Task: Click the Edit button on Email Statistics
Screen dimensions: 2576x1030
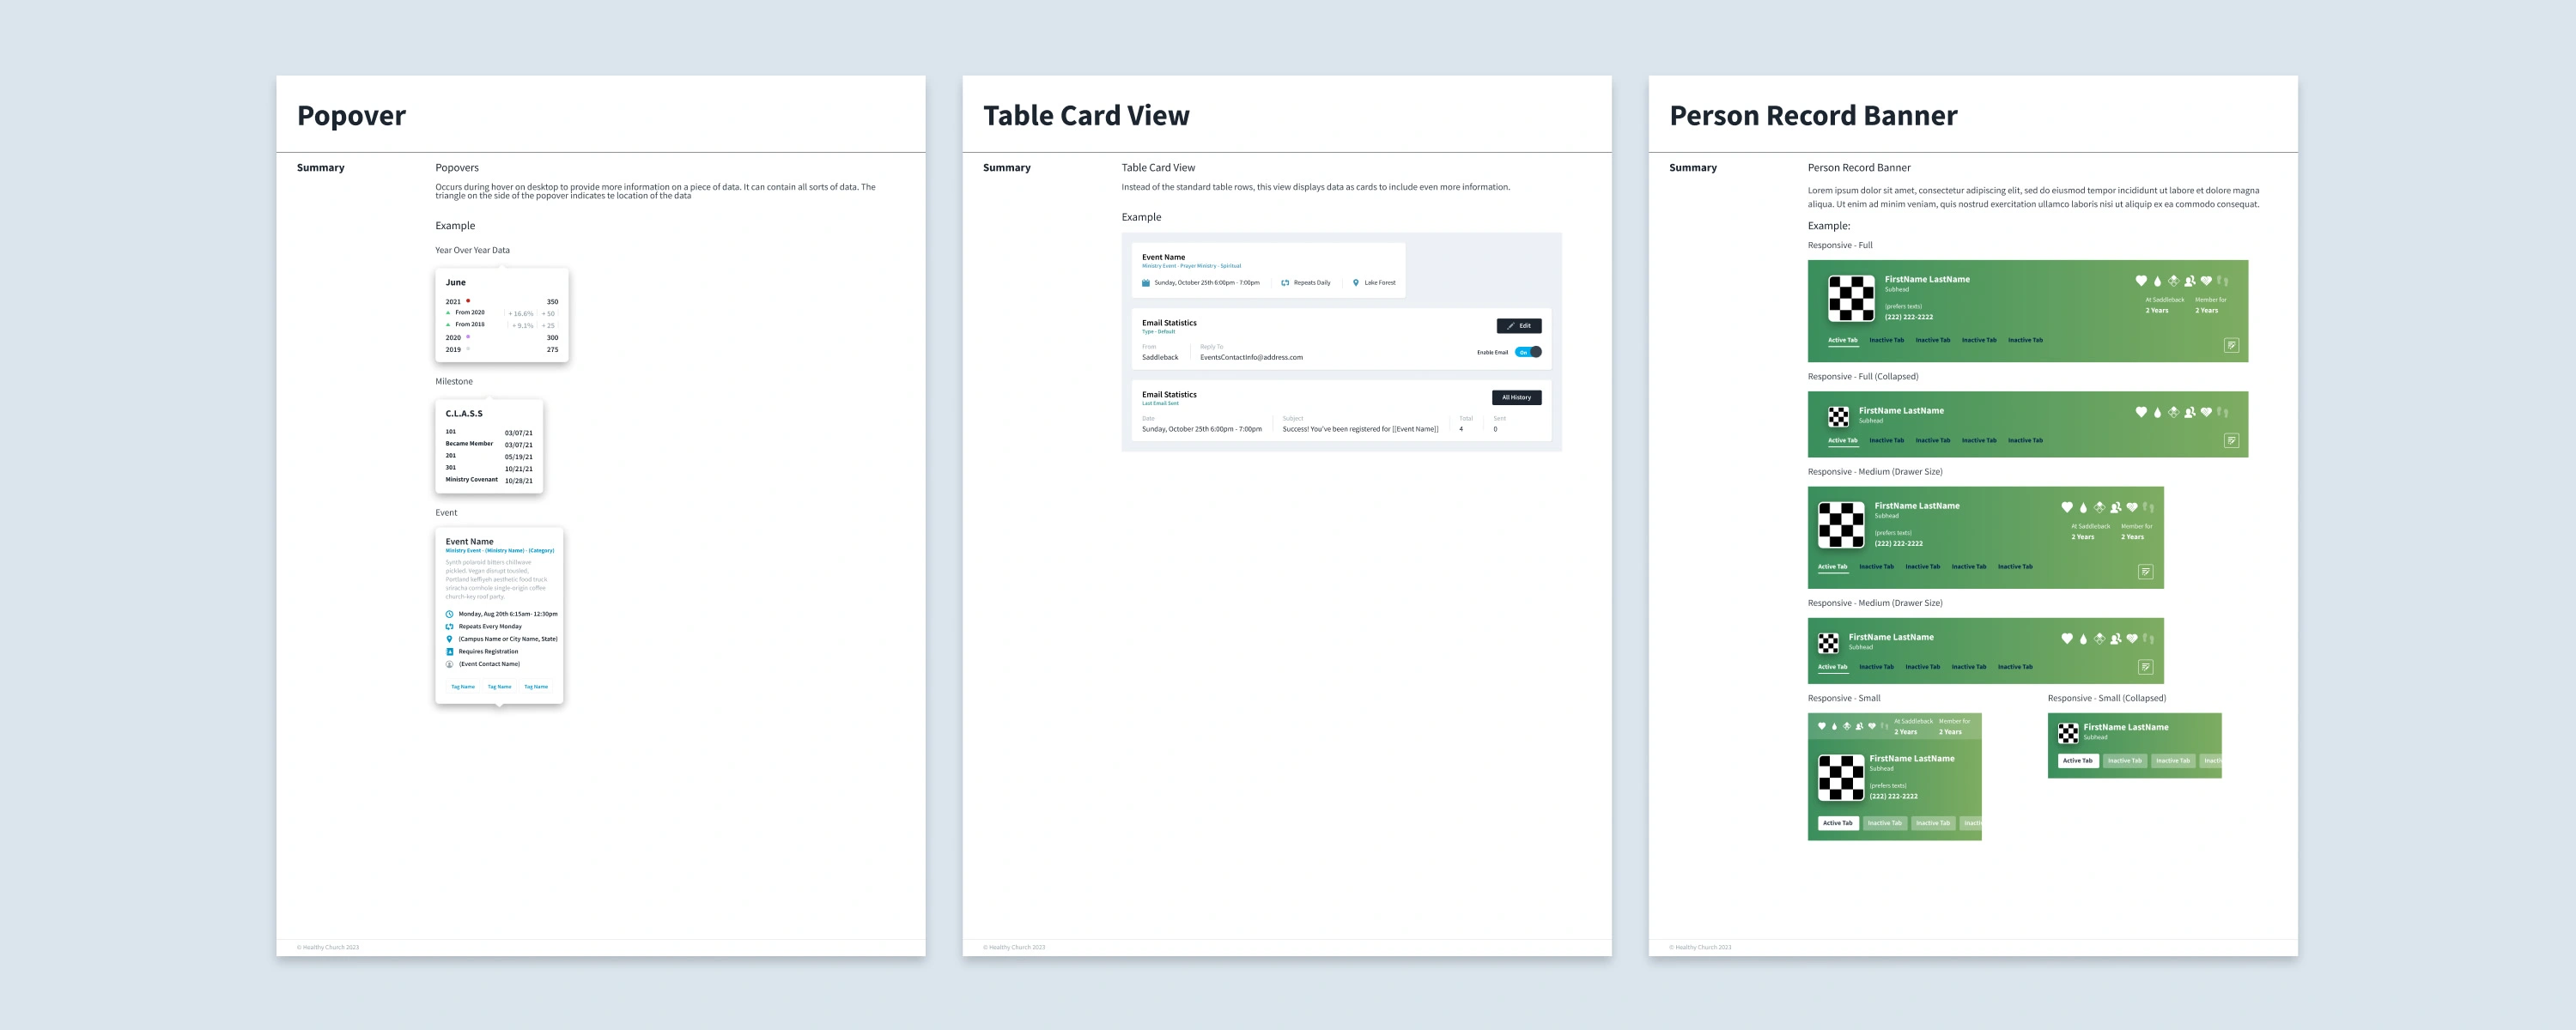Action: point(1520,326)
